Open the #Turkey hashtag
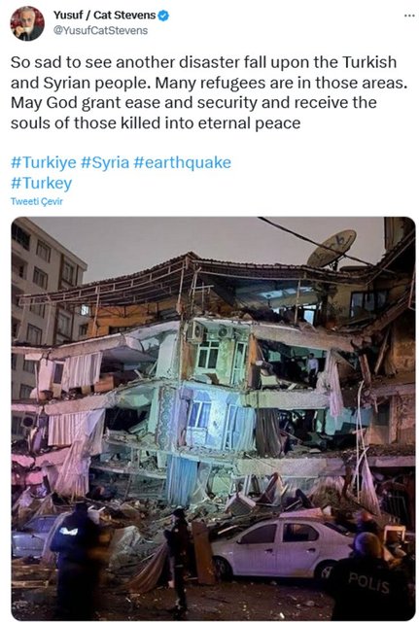 pos(41,184)
